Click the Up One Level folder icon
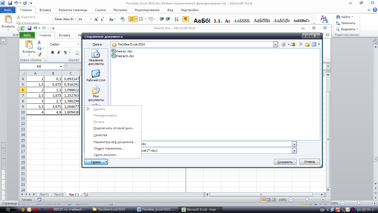Viewport: 378px width, 213px height. coord(293,44)
